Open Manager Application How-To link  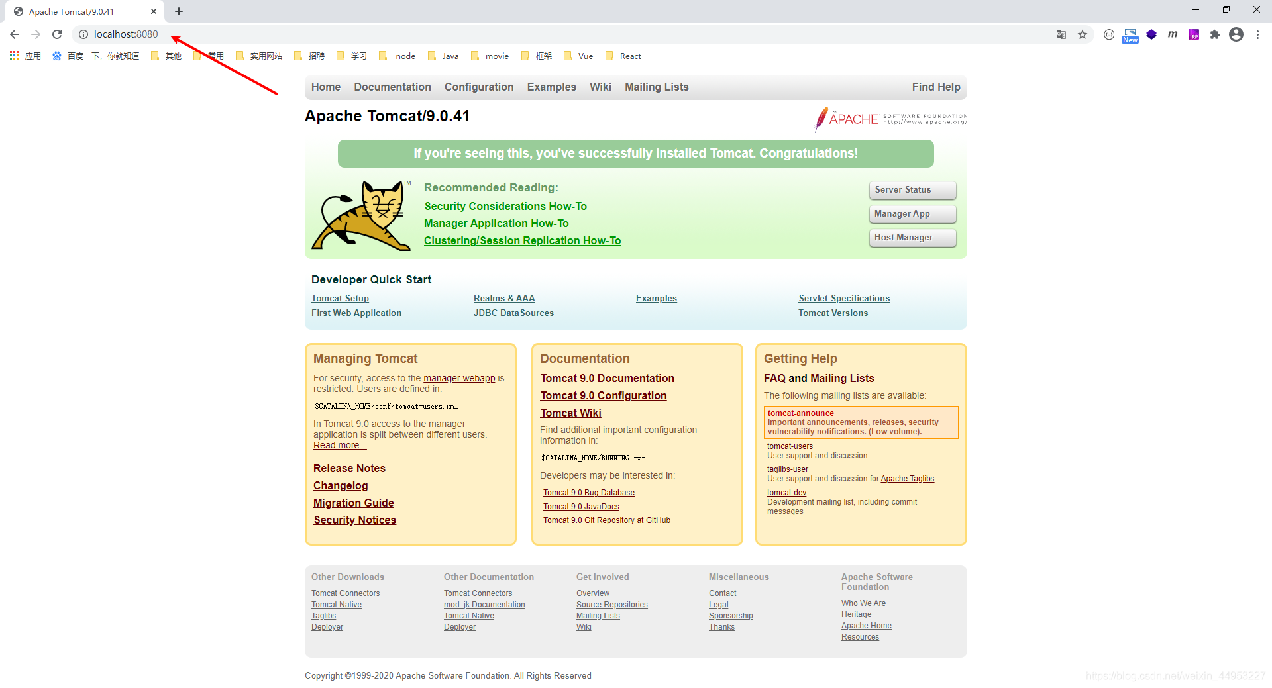tap(496, 223)
